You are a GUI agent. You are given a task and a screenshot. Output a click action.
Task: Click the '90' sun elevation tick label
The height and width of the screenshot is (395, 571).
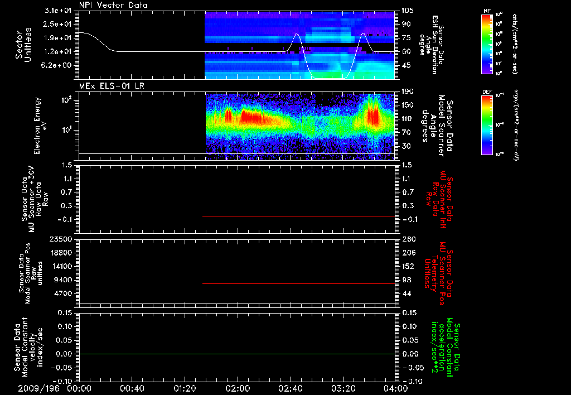[406, 24]
